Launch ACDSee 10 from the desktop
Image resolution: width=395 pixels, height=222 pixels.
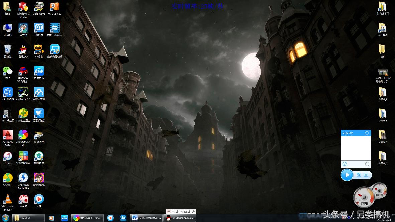point(55,7)
